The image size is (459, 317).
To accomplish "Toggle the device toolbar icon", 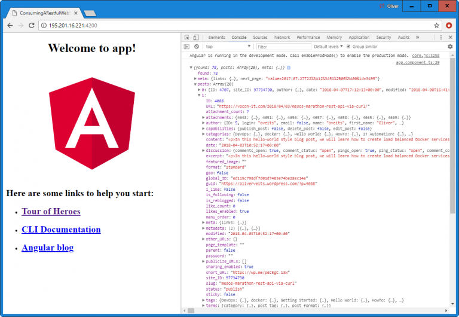I will coord(197,37).
